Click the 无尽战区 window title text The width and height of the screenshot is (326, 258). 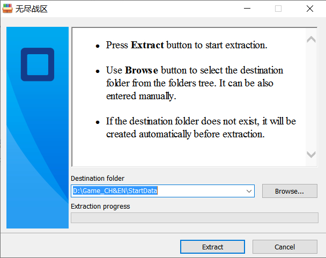[x=32, y=9]
